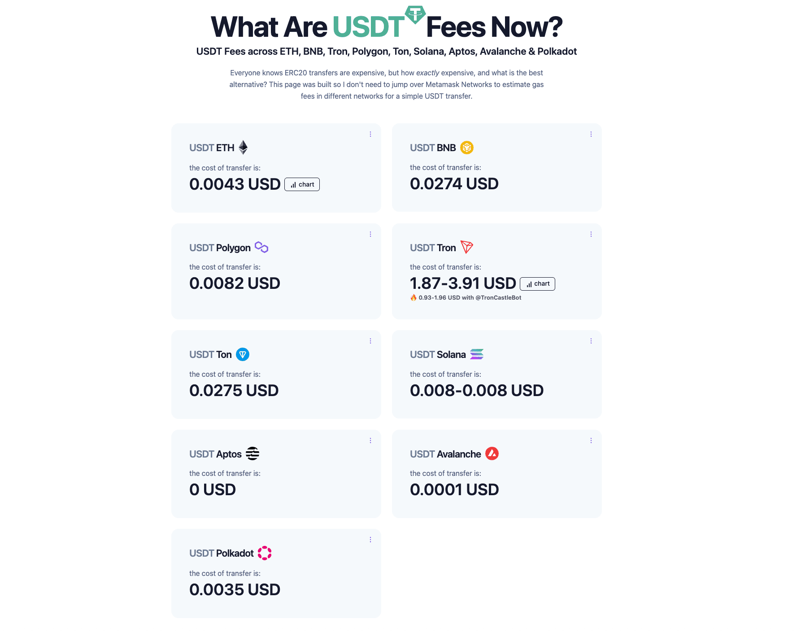Viewport: 801px width, 632px height.
Task: Click the Tron logo next to USDT Tron
Action: [x=467, y=247]
